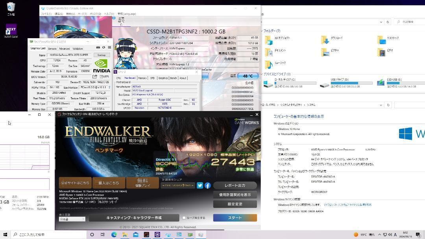Switch to the Sensors tab in GPU-Z
The image size is (425, 239).
[52, 49]
